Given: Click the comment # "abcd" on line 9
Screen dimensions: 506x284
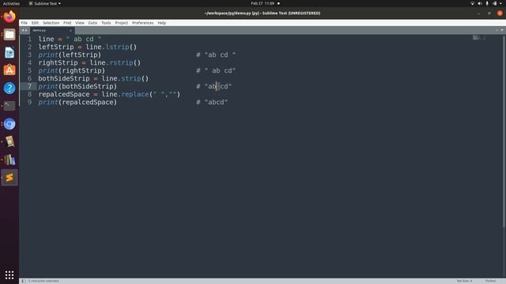Looking at the screenshot, I should (212, 102).
